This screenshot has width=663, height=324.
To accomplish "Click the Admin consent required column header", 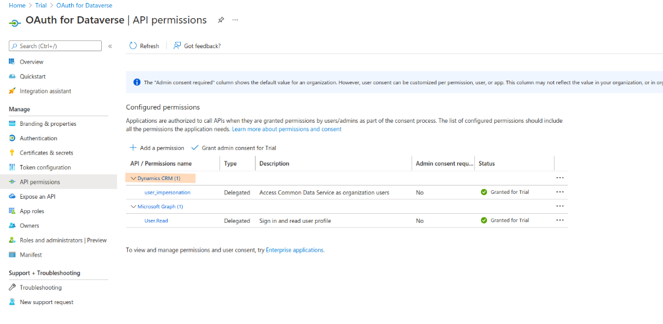I will coord(444,163).
